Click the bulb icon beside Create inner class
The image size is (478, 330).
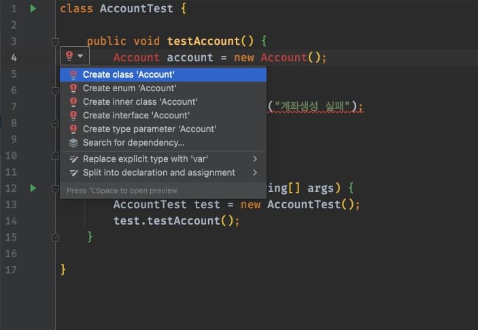tap(73, 102)
